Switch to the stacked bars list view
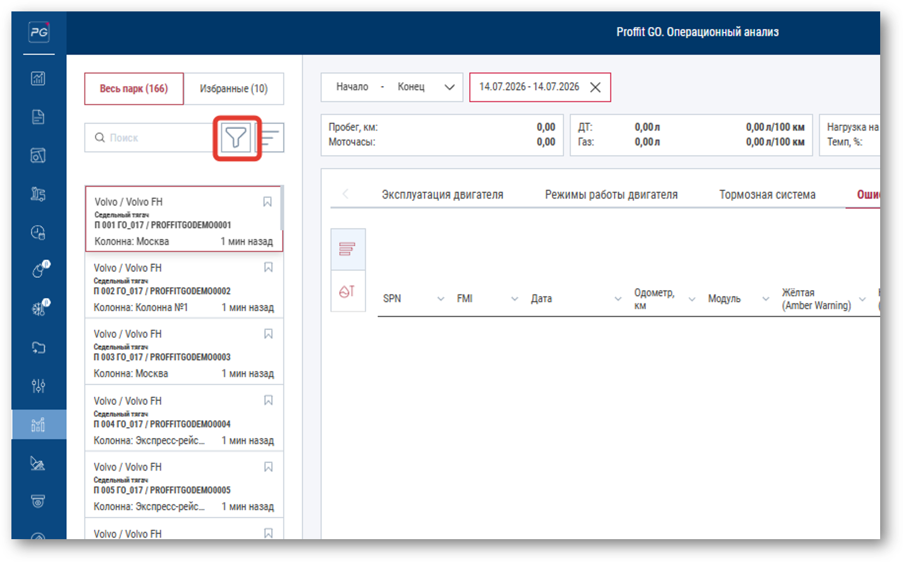The image size is (903, 562). click(x=347, y=249)
